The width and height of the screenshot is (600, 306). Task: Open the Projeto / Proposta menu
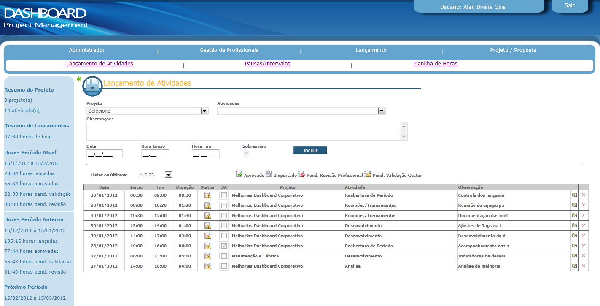513,50
